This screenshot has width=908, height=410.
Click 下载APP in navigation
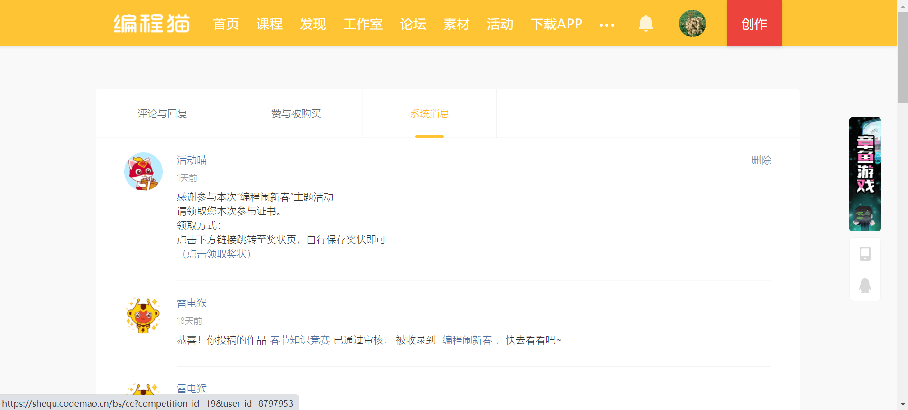click(557, 24)
